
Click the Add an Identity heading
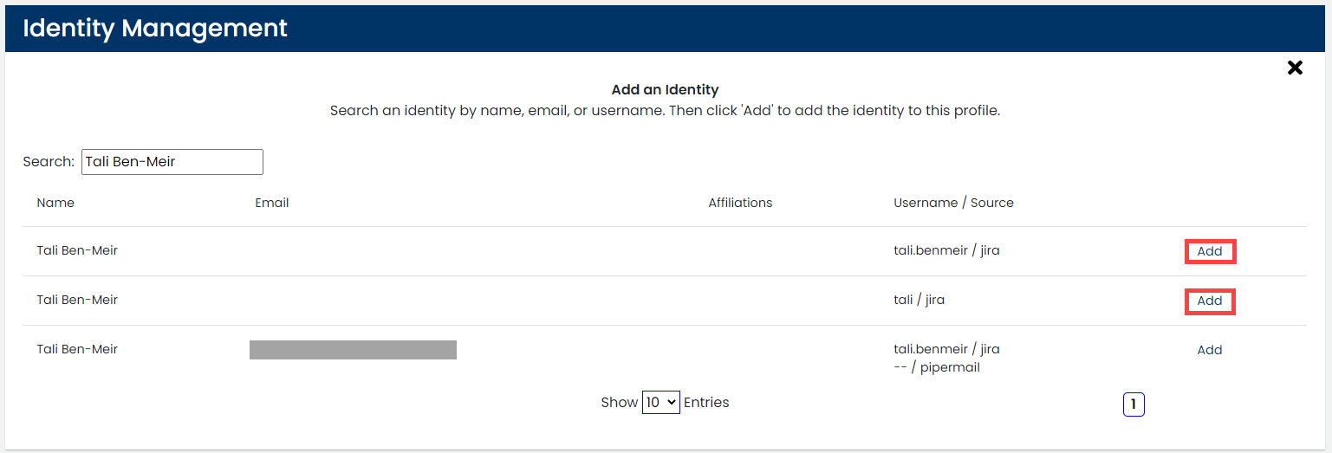(665, 89)
